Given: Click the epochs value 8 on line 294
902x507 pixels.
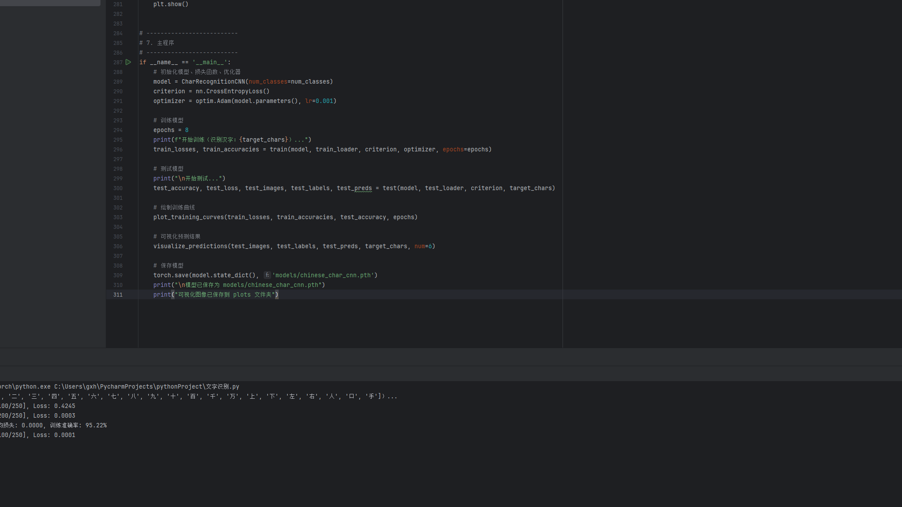Looking at the screenshot, I should pos(187,130).
